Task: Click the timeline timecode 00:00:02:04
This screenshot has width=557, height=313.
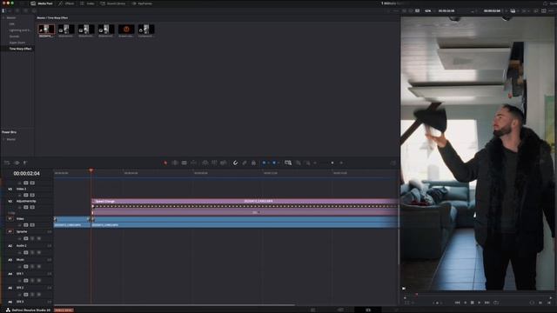Action: point(27,174)
